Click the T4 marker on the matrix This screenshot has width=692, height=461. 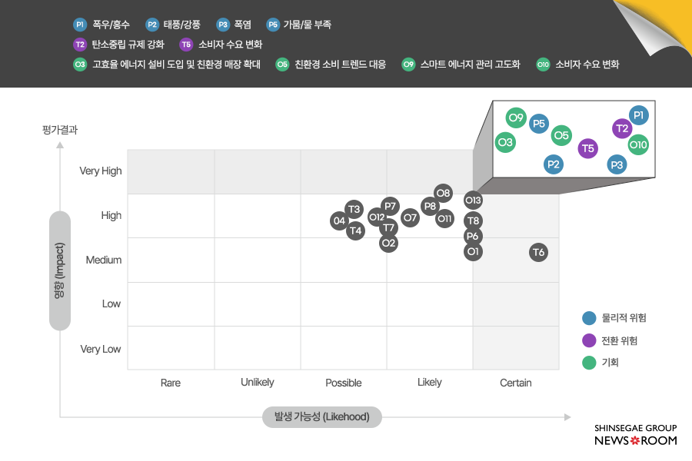click(355, 230)
